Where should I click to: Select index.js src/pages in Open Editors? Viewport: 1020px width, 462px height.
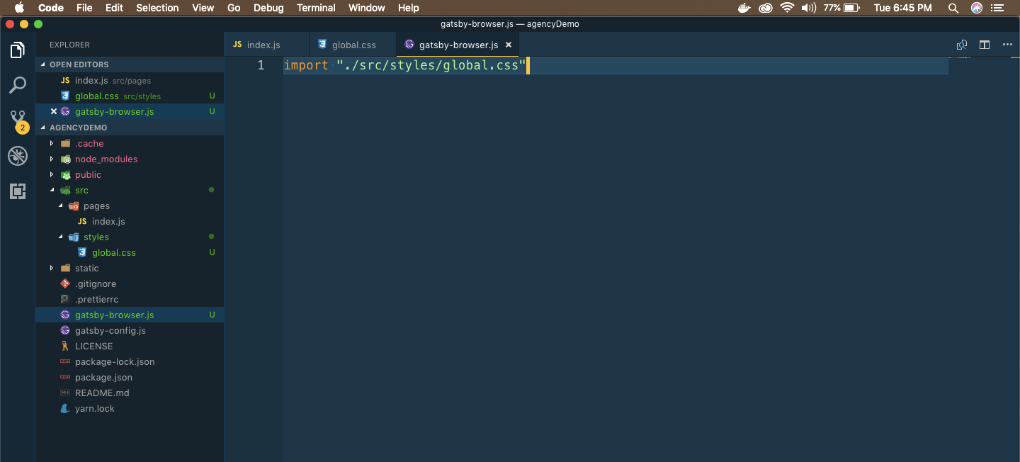(130, 80)
